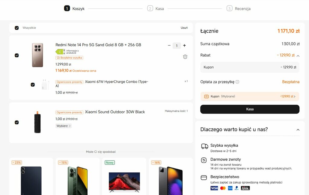
Task: Collapse Dlaczego warto kupić u nas section
Action: coord(298,130)
